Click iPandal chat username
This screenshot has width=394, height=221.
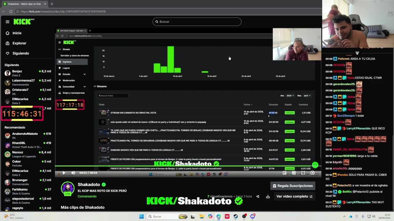[343, 175]
